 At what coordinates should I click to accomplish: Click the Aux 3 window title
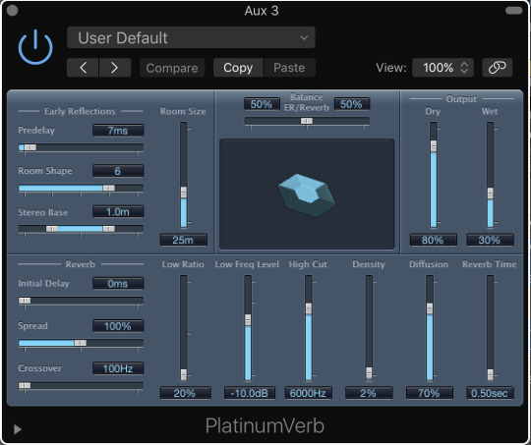click(x=262, y=11)
